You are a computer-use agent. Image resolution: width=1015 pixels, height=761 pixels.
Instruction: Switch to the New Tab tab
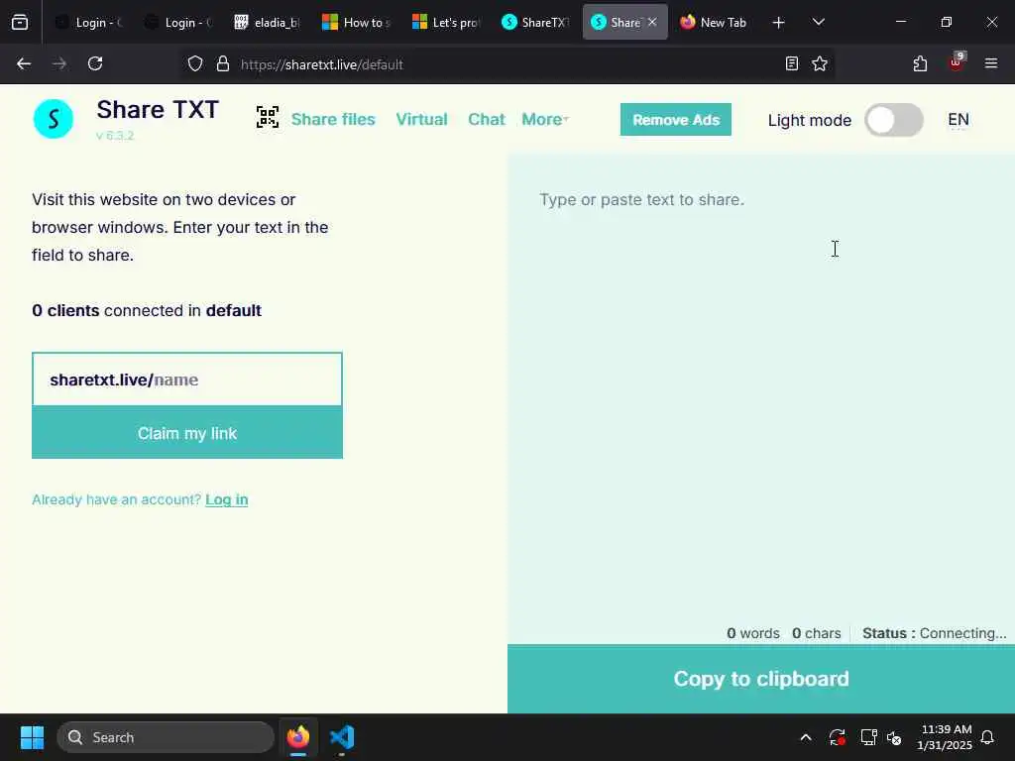click(x=714, y=22)
